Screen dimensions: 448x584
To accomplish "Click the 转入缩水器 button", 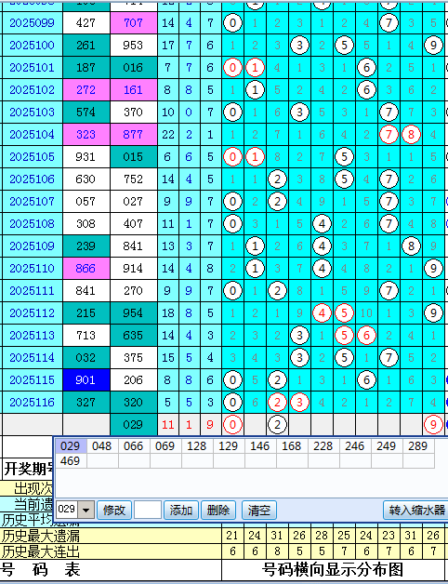I will [416, 510].
